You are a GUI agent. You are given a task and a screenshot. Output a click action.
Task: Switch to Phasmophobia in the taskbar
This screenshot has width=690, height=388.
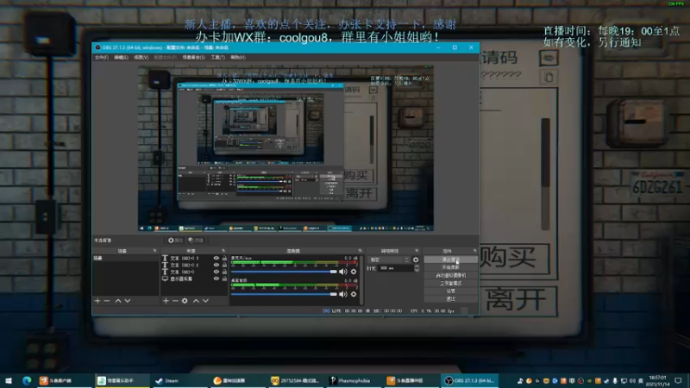(354, 380)
